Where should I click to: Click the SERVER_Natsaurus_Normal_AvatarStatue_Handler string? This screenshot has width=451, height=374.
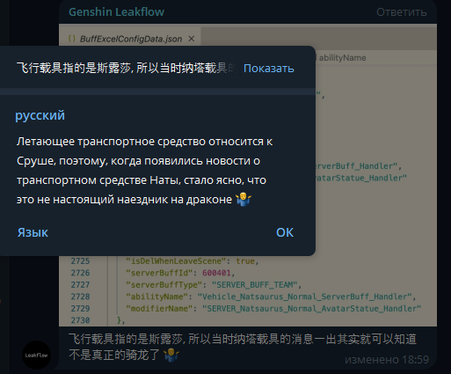[312, 309]
